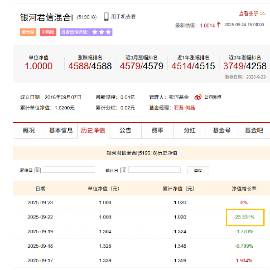Click the 4588/4588 ranking value

point(90,66)
